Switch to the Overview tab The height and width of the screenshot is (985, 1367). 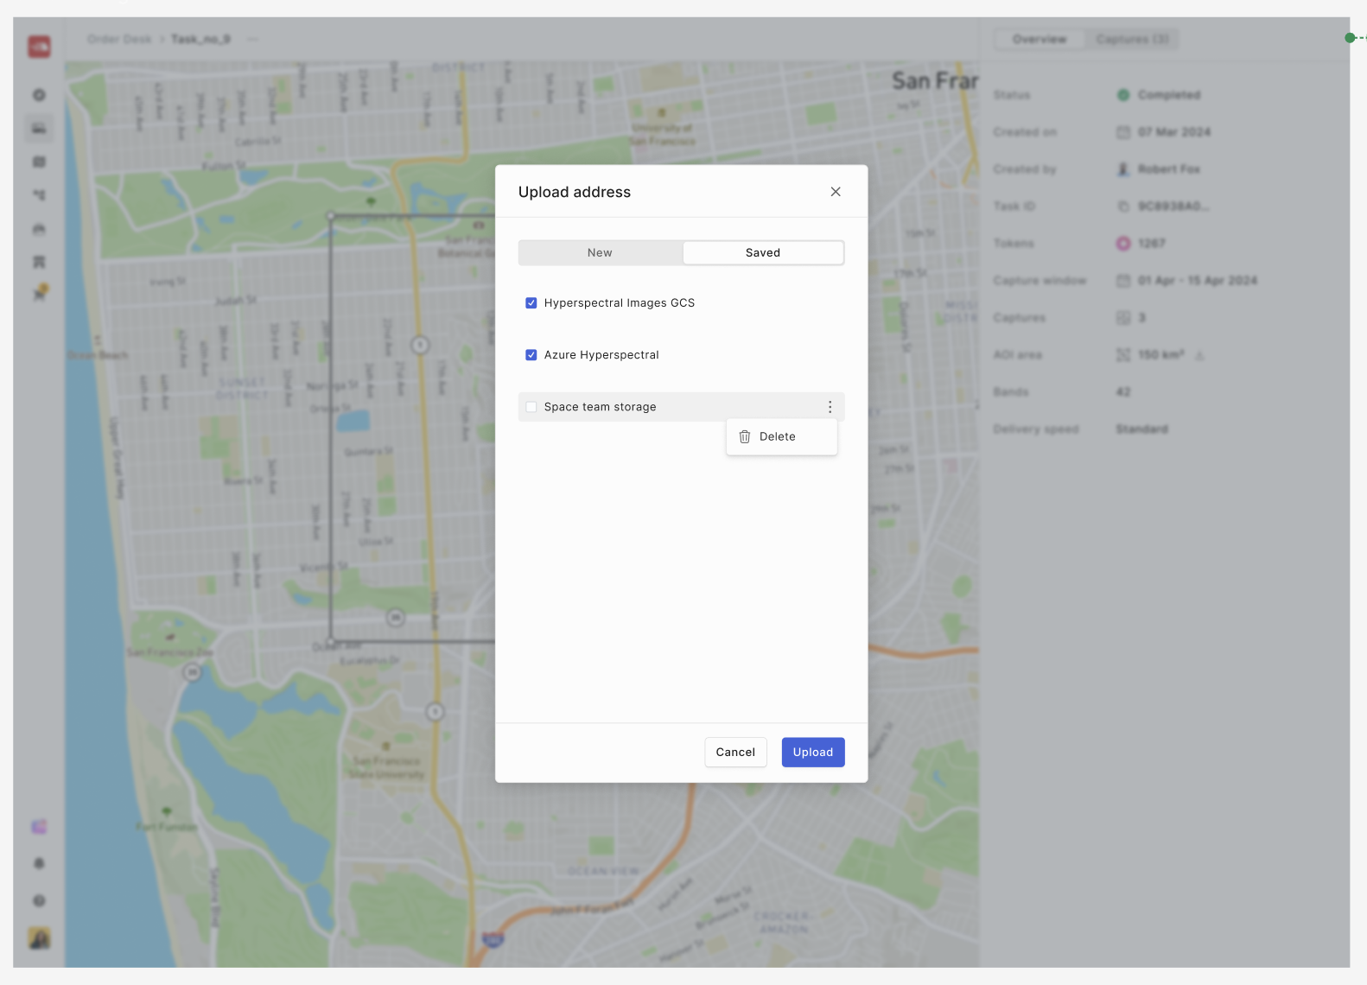point(1040,40)
